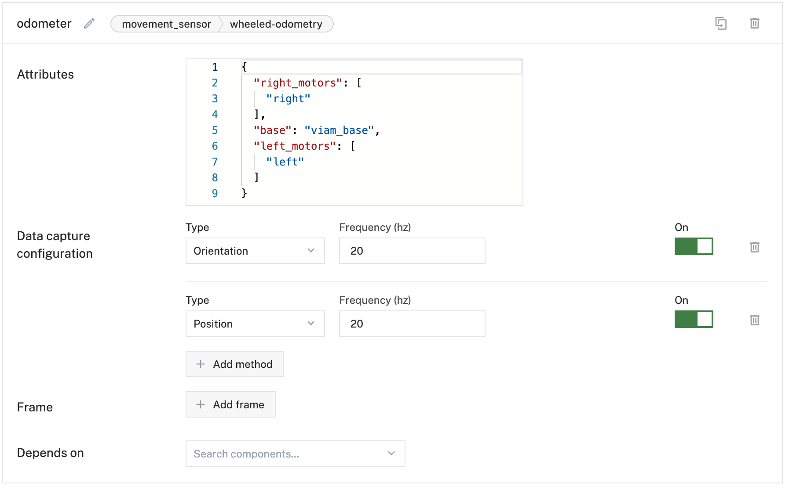Screen dimensions: 789x490
Task: Select the movement_sensor breadcrumb tag
Action: click(166, 24)
